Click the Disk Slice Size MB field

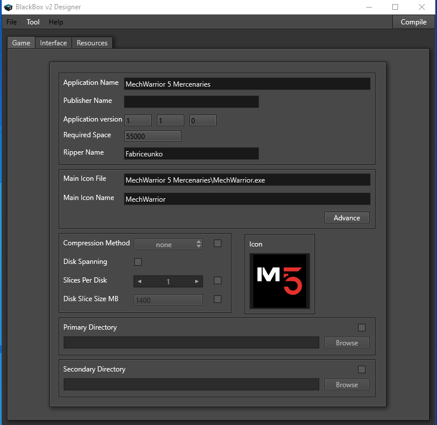click(168, 300)
